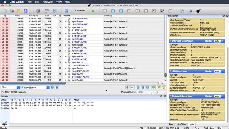Collapse the HID Descriptor section
This screenshot has width=229, height=129.
click(x=170, y=71)
